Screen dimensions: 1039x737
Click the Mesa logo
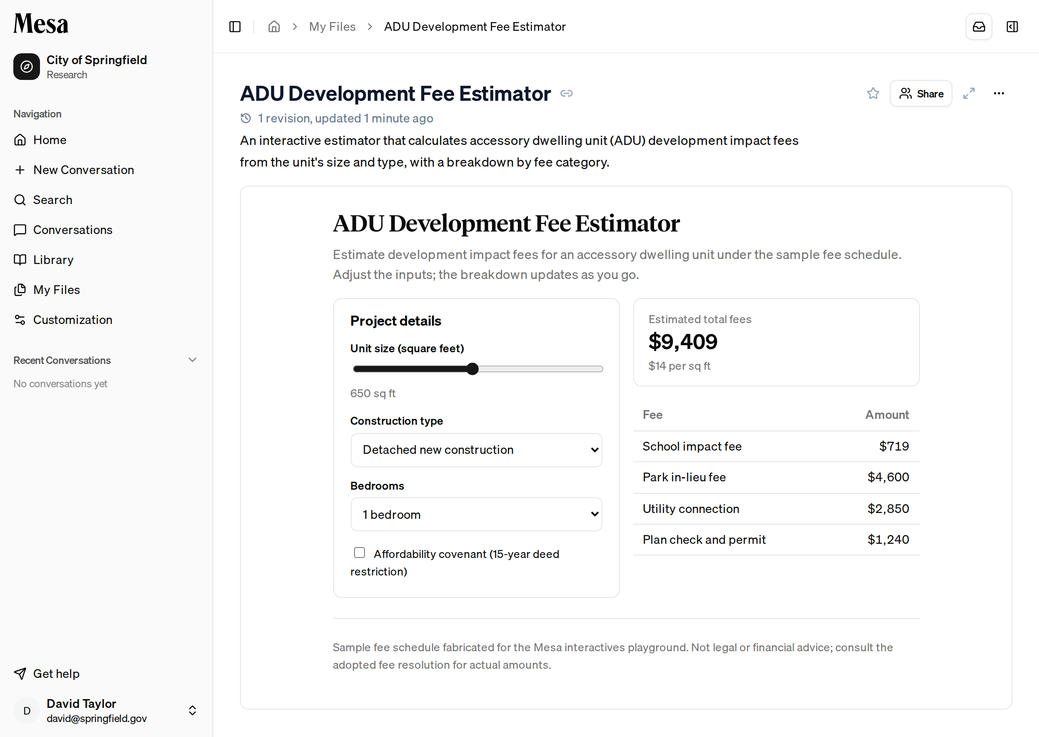tap(41, 24)
